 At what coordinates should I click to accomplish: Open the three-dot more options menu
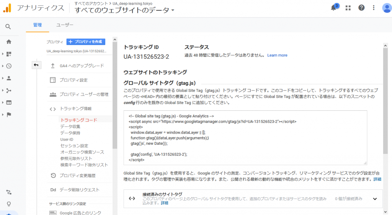point(374,8)
